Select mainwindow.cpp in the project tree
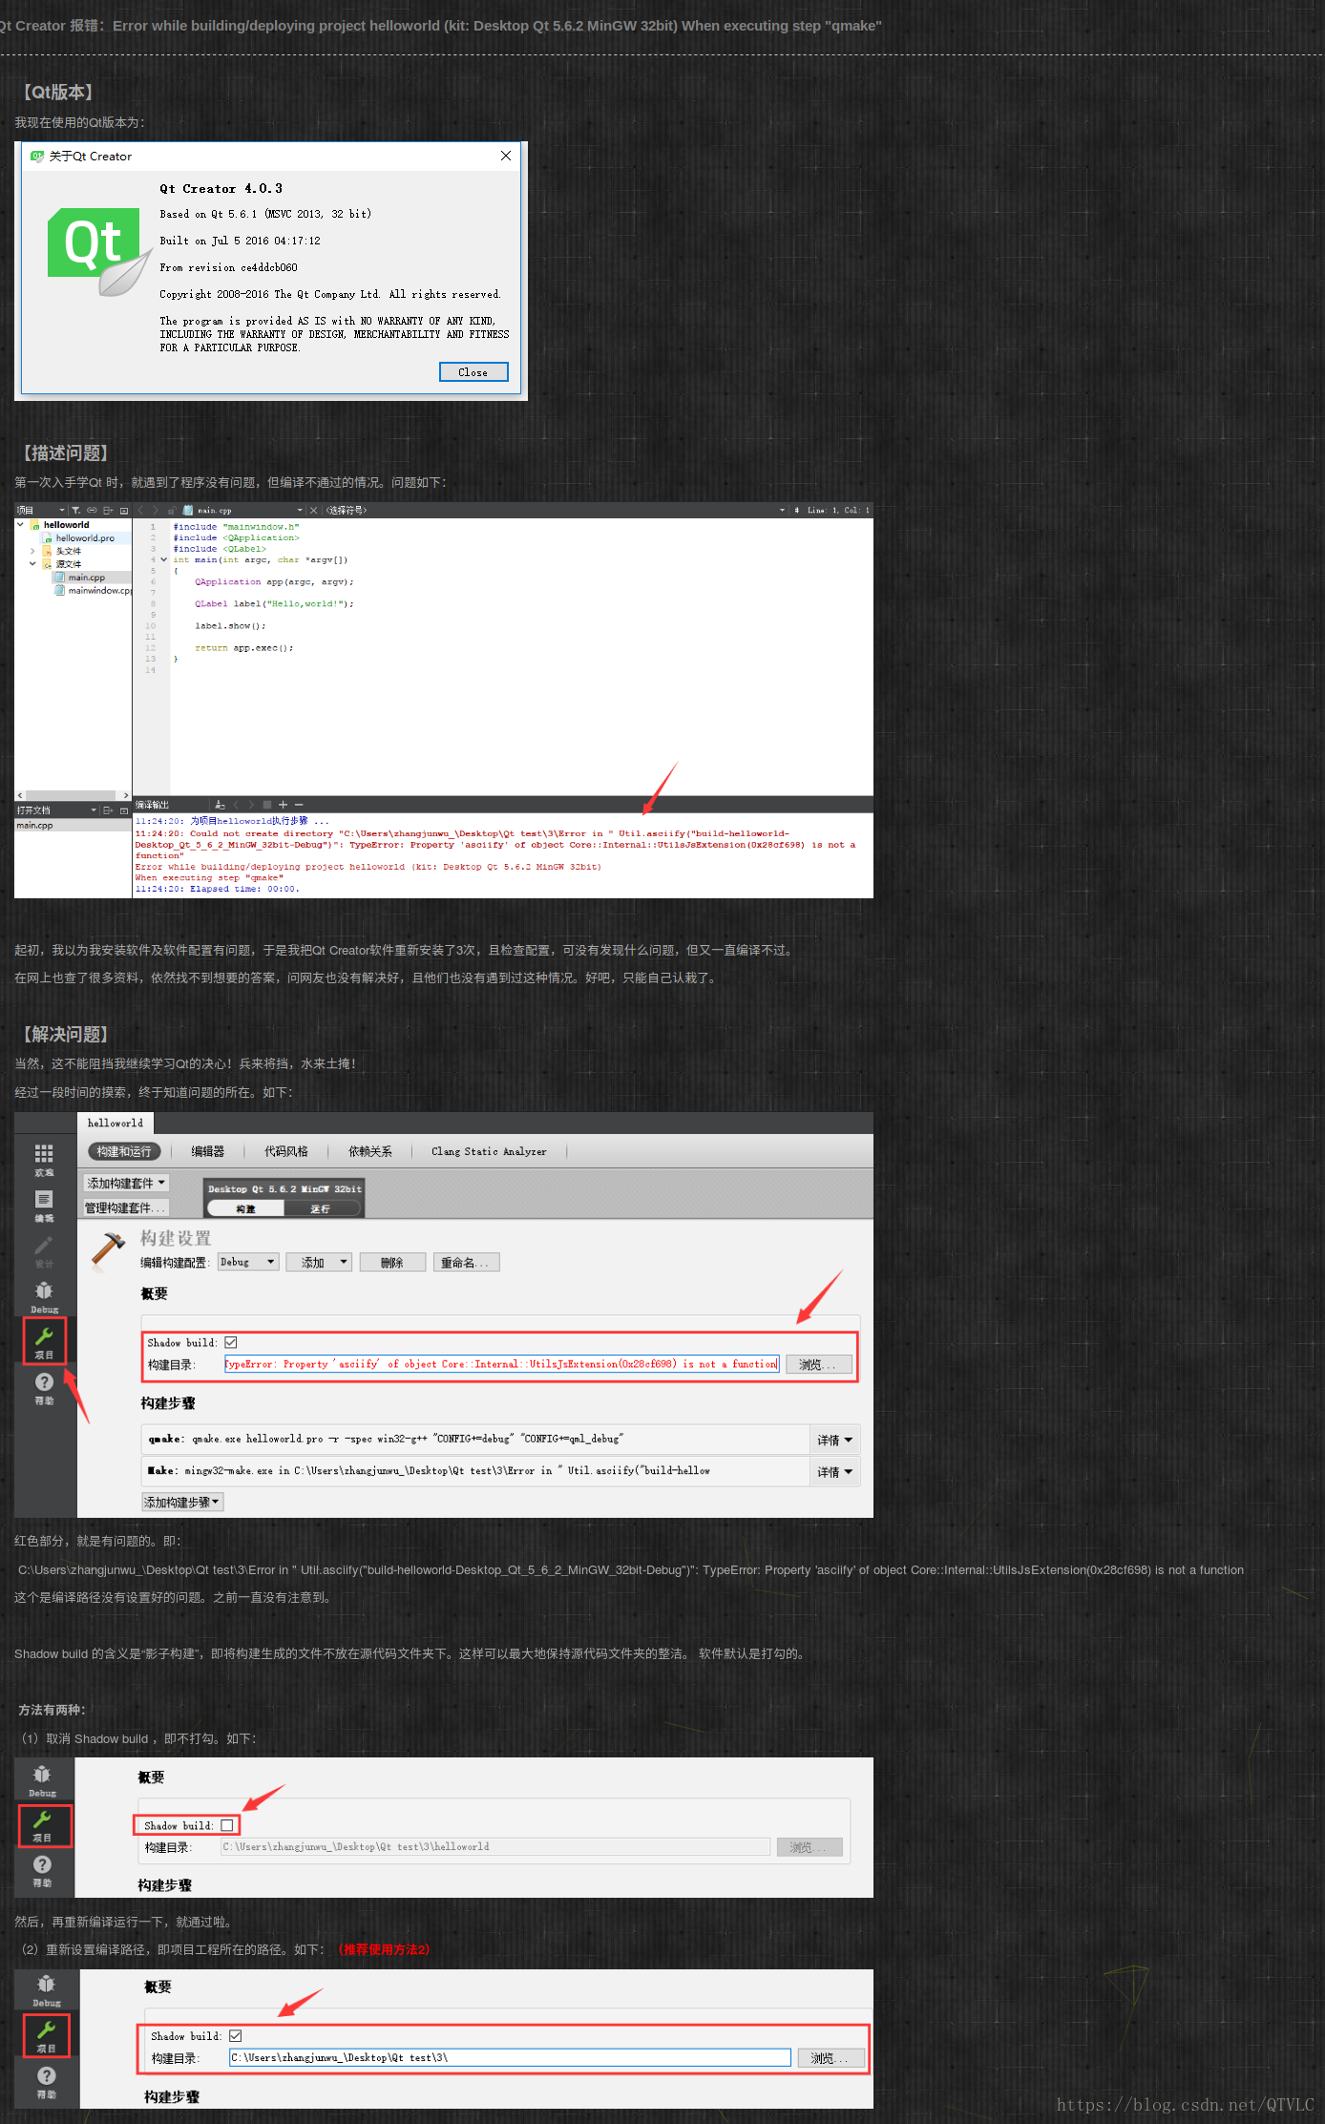 tap(94, 590)
